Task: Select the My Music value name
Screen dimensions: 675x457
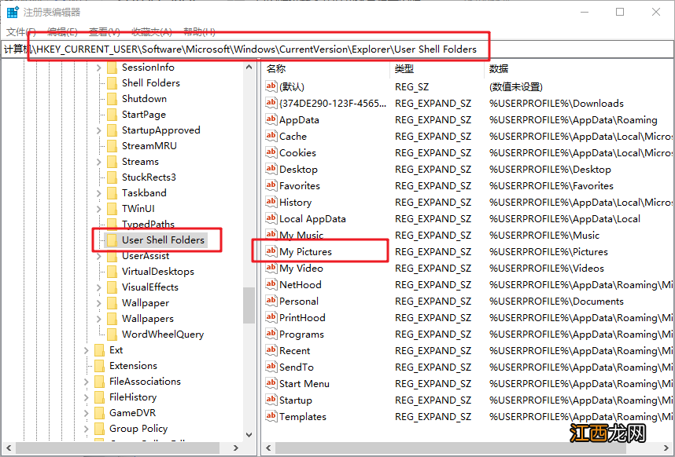Action: pos(301,235)
